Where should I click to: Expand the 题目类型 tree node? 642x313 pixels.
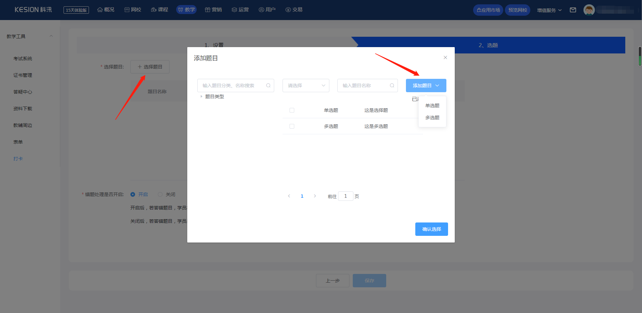pyautogui.click(x=201, y=97)
